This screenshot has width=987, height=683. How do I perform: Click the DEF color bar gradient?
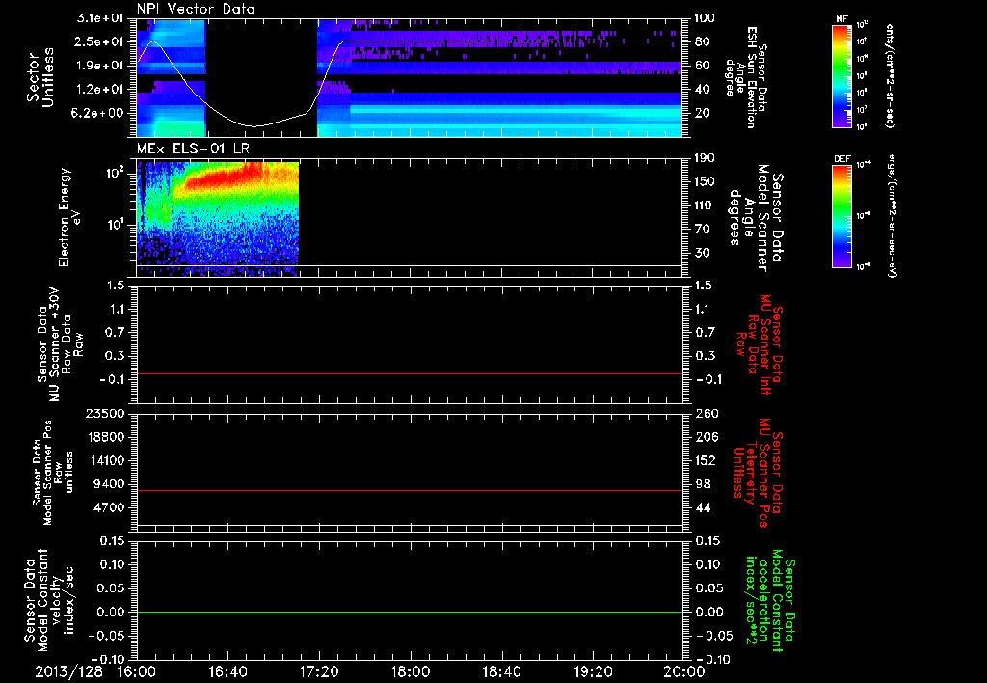841,216
